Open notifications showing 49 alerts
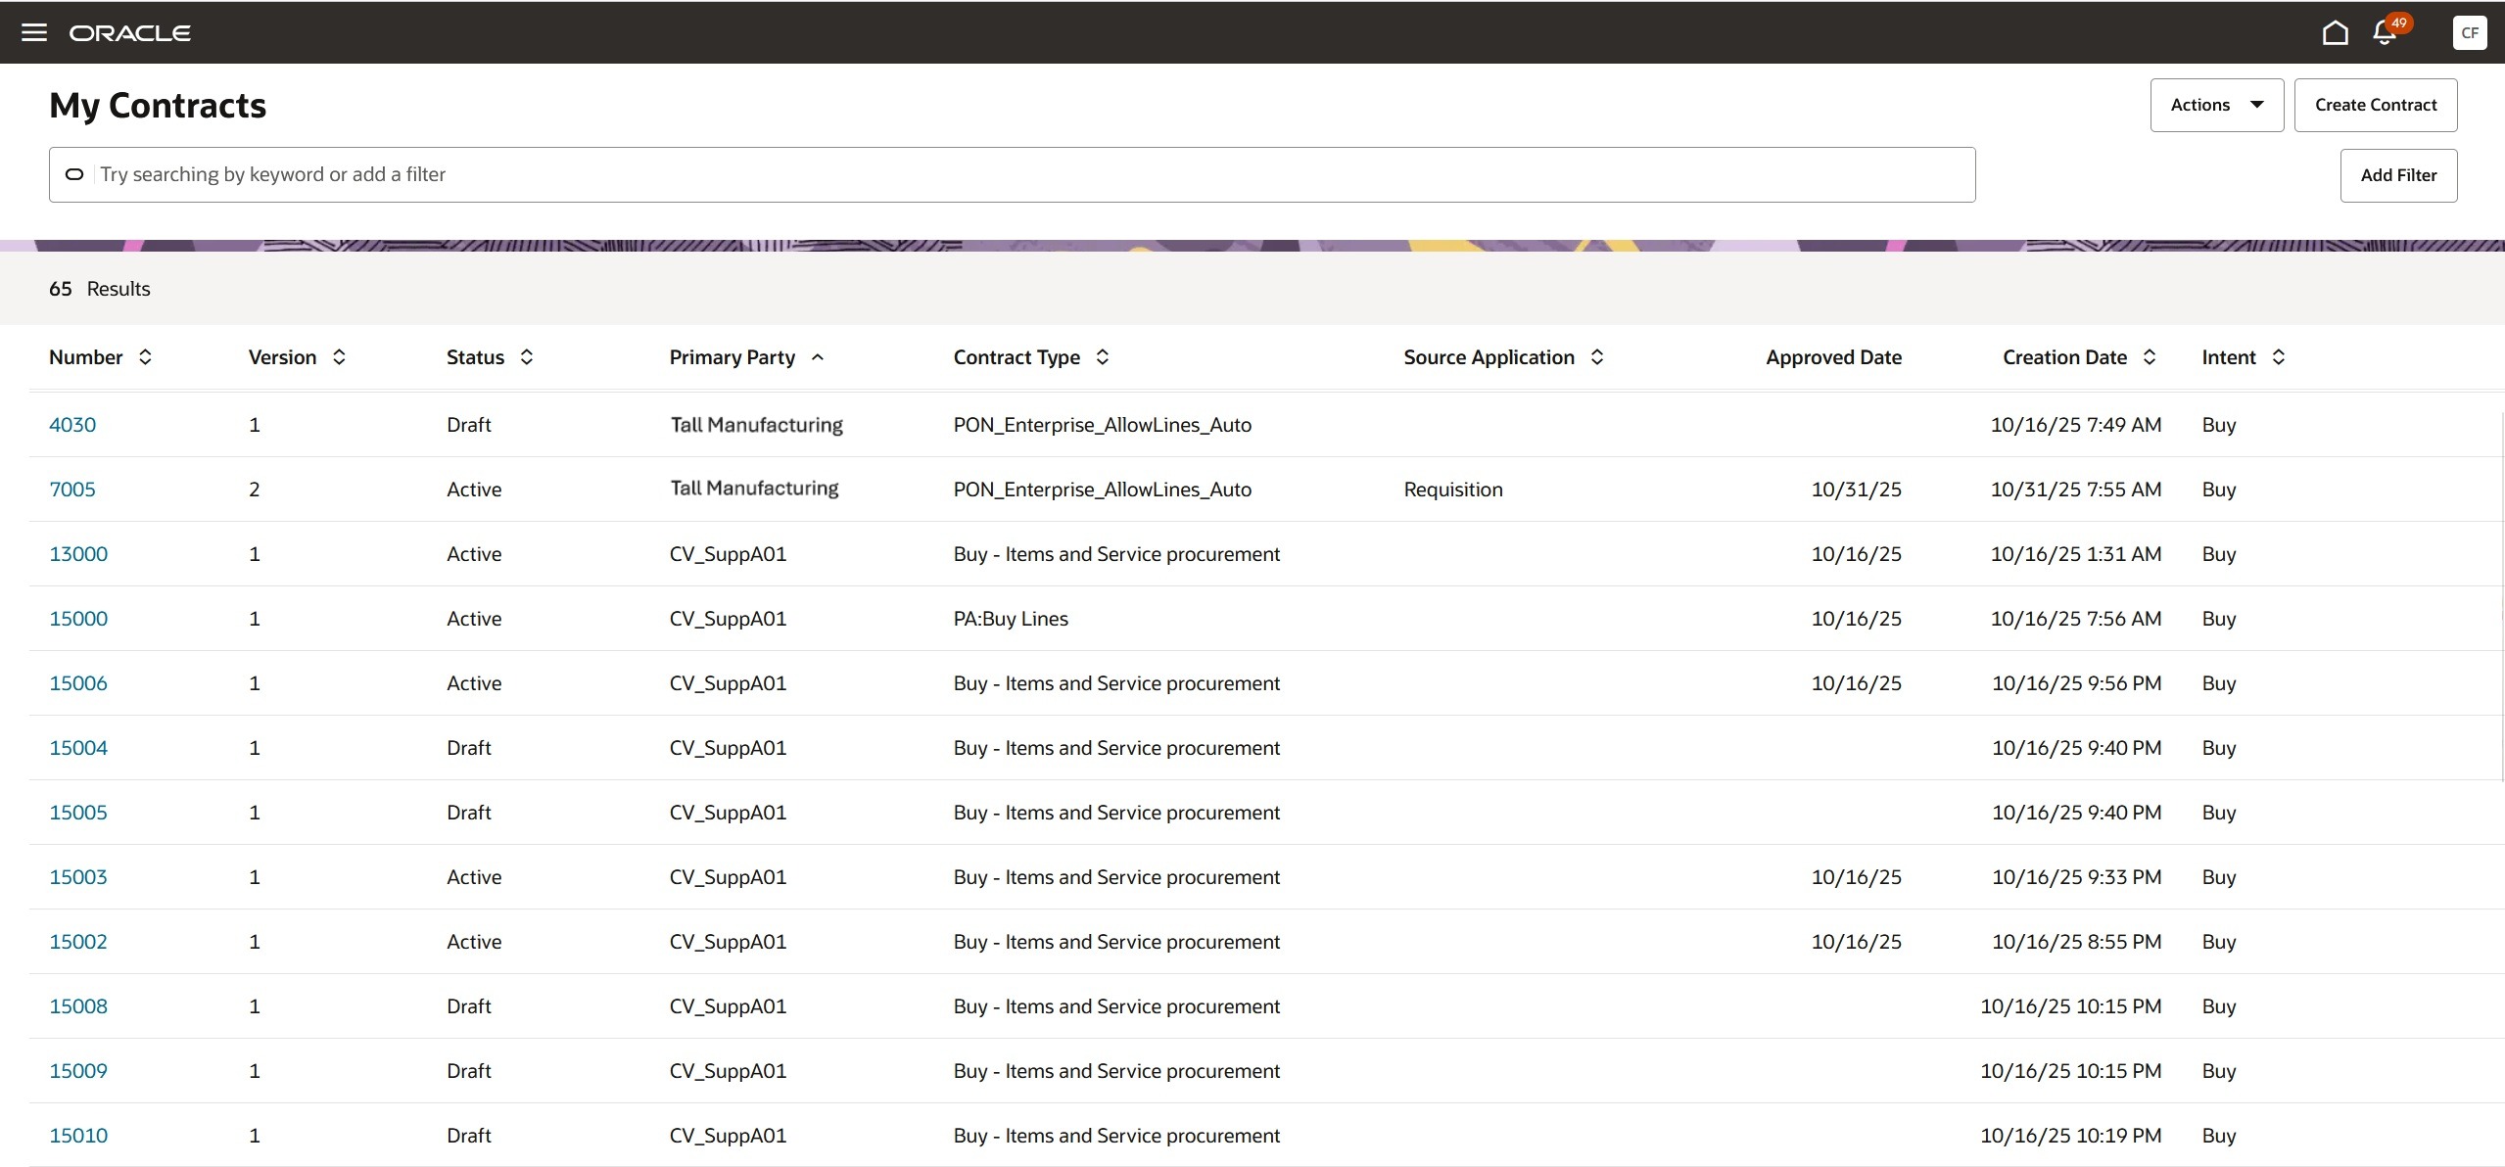The width and height of the screenshot is (2505, 1167). 2383,31
